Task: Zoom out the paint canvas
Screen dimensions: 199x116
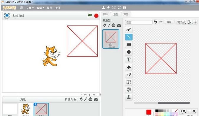Action: [x=184, y=112]
